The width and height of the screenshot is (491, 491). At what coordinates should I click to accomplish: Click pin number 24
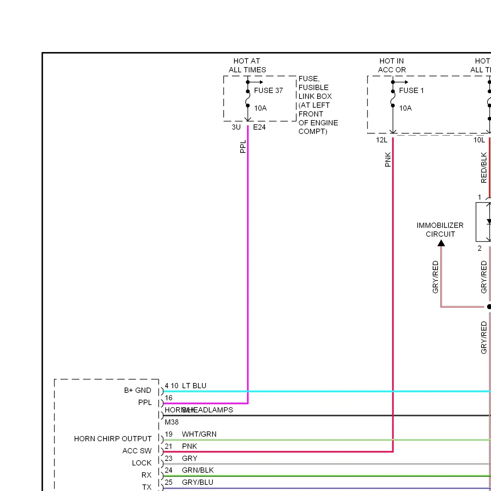tap(169, 470)
